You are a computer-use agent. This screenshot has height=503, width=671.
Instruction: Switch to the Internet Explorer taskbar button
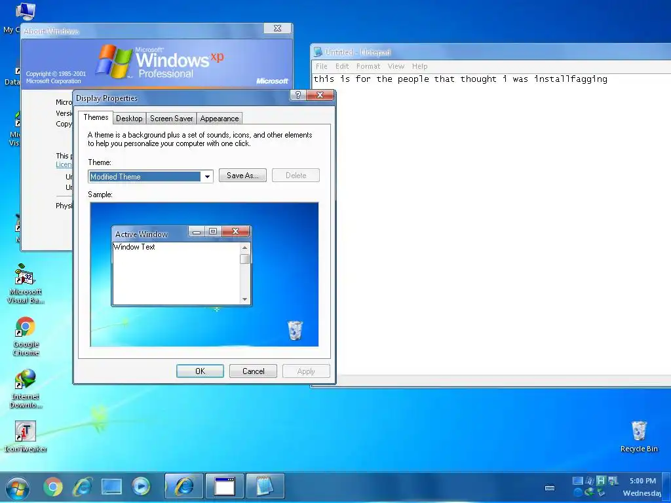(x=184, y=487)
